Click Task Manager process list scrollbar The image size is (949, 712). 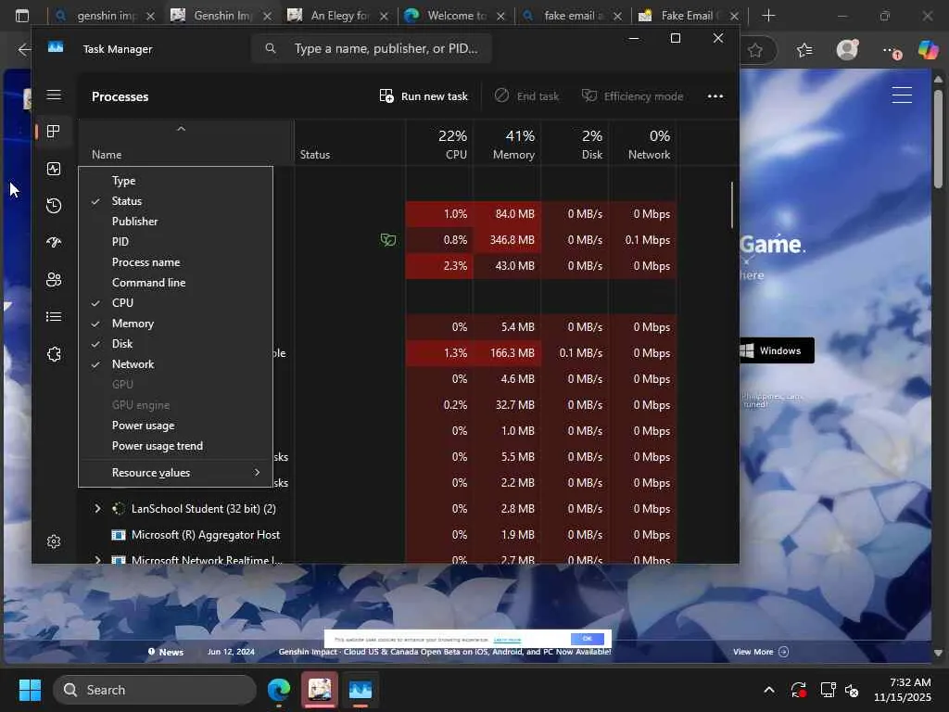click(732, 205)
